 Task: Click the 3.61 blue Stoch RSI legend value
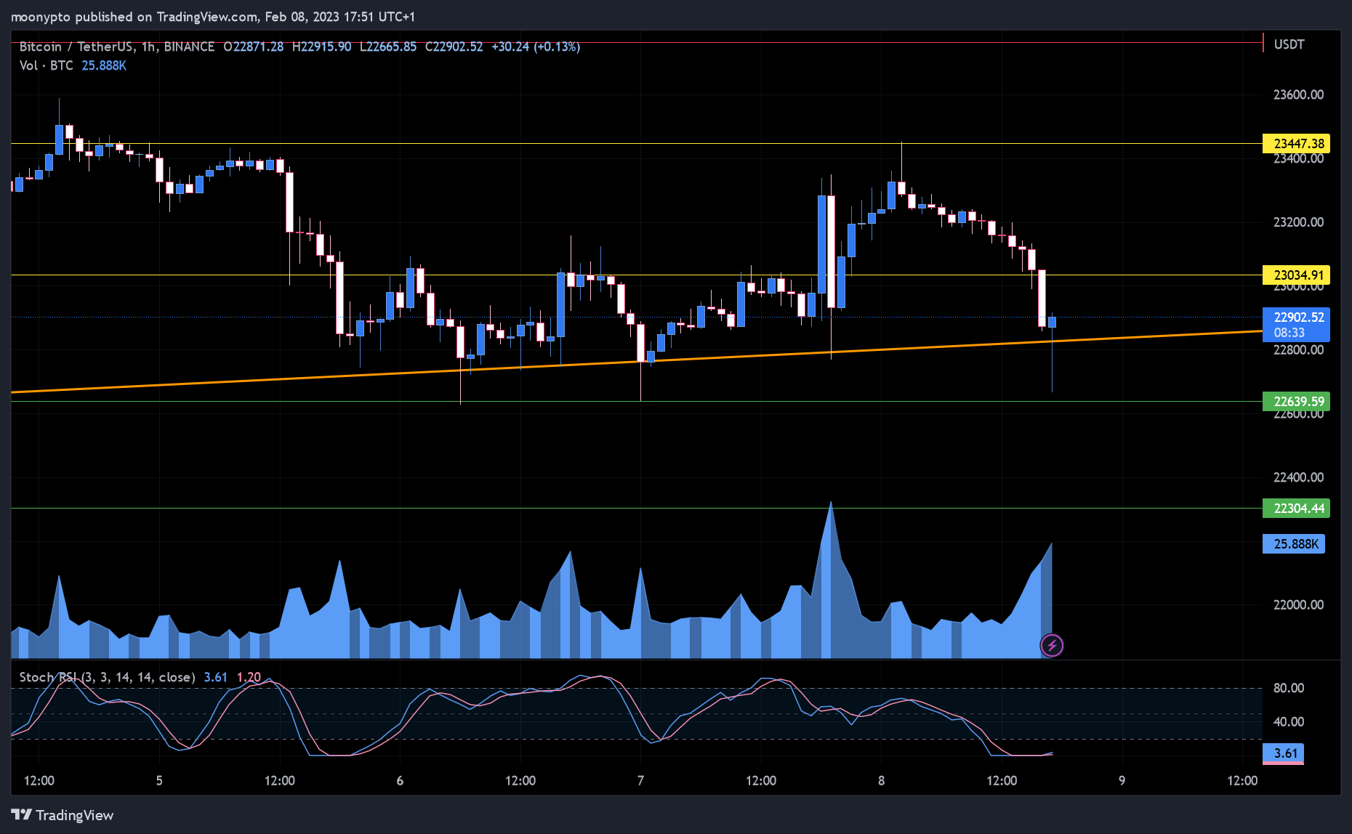(x=215, y=677)
